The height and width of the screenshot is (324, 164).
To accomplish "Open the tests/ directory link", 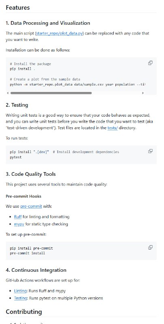I will click(x=113, y=128).
